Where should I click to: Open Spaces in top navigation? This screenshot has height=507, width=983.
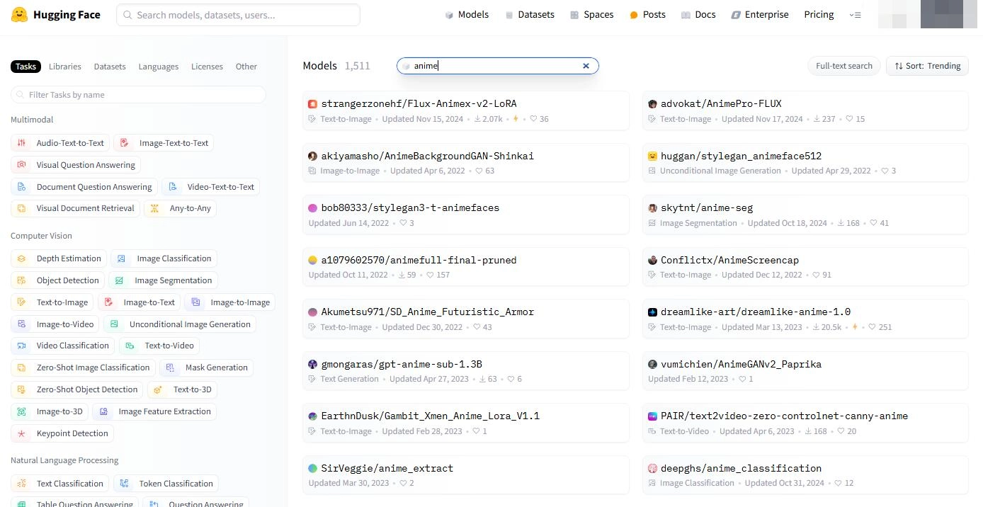(591, 15)
